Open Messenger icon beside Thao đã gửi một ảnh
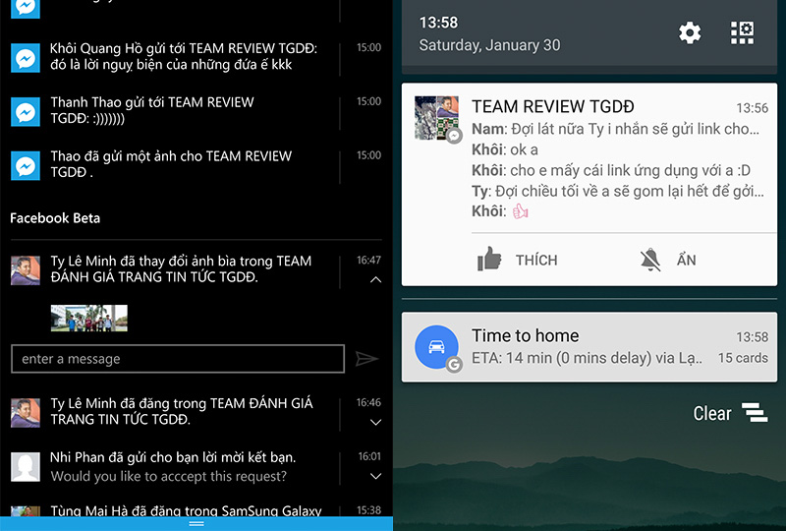Image resolution: width=786 pixels, height=531 pixels. coord(26,165)
